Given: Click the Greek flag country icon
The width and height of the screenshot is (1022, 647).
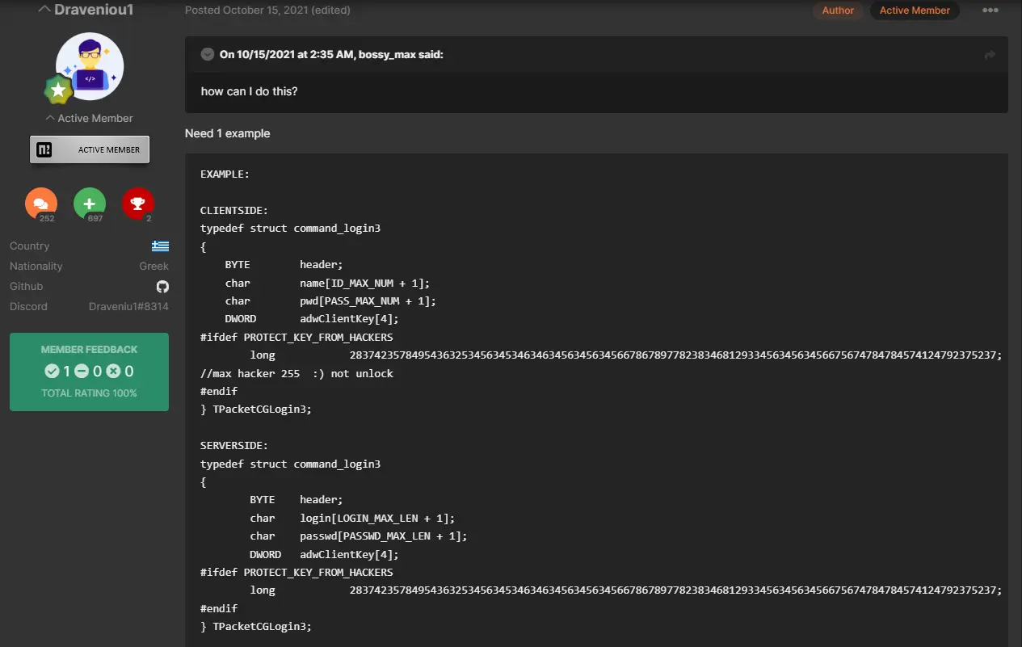Looking at the screenshot, I should point(160,246).
